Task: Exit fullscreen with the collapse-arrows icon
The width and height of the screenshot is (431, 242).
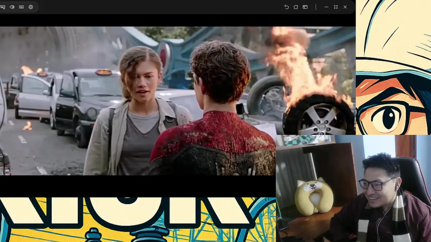Action: pyautogui.click(x=336, y=7)
